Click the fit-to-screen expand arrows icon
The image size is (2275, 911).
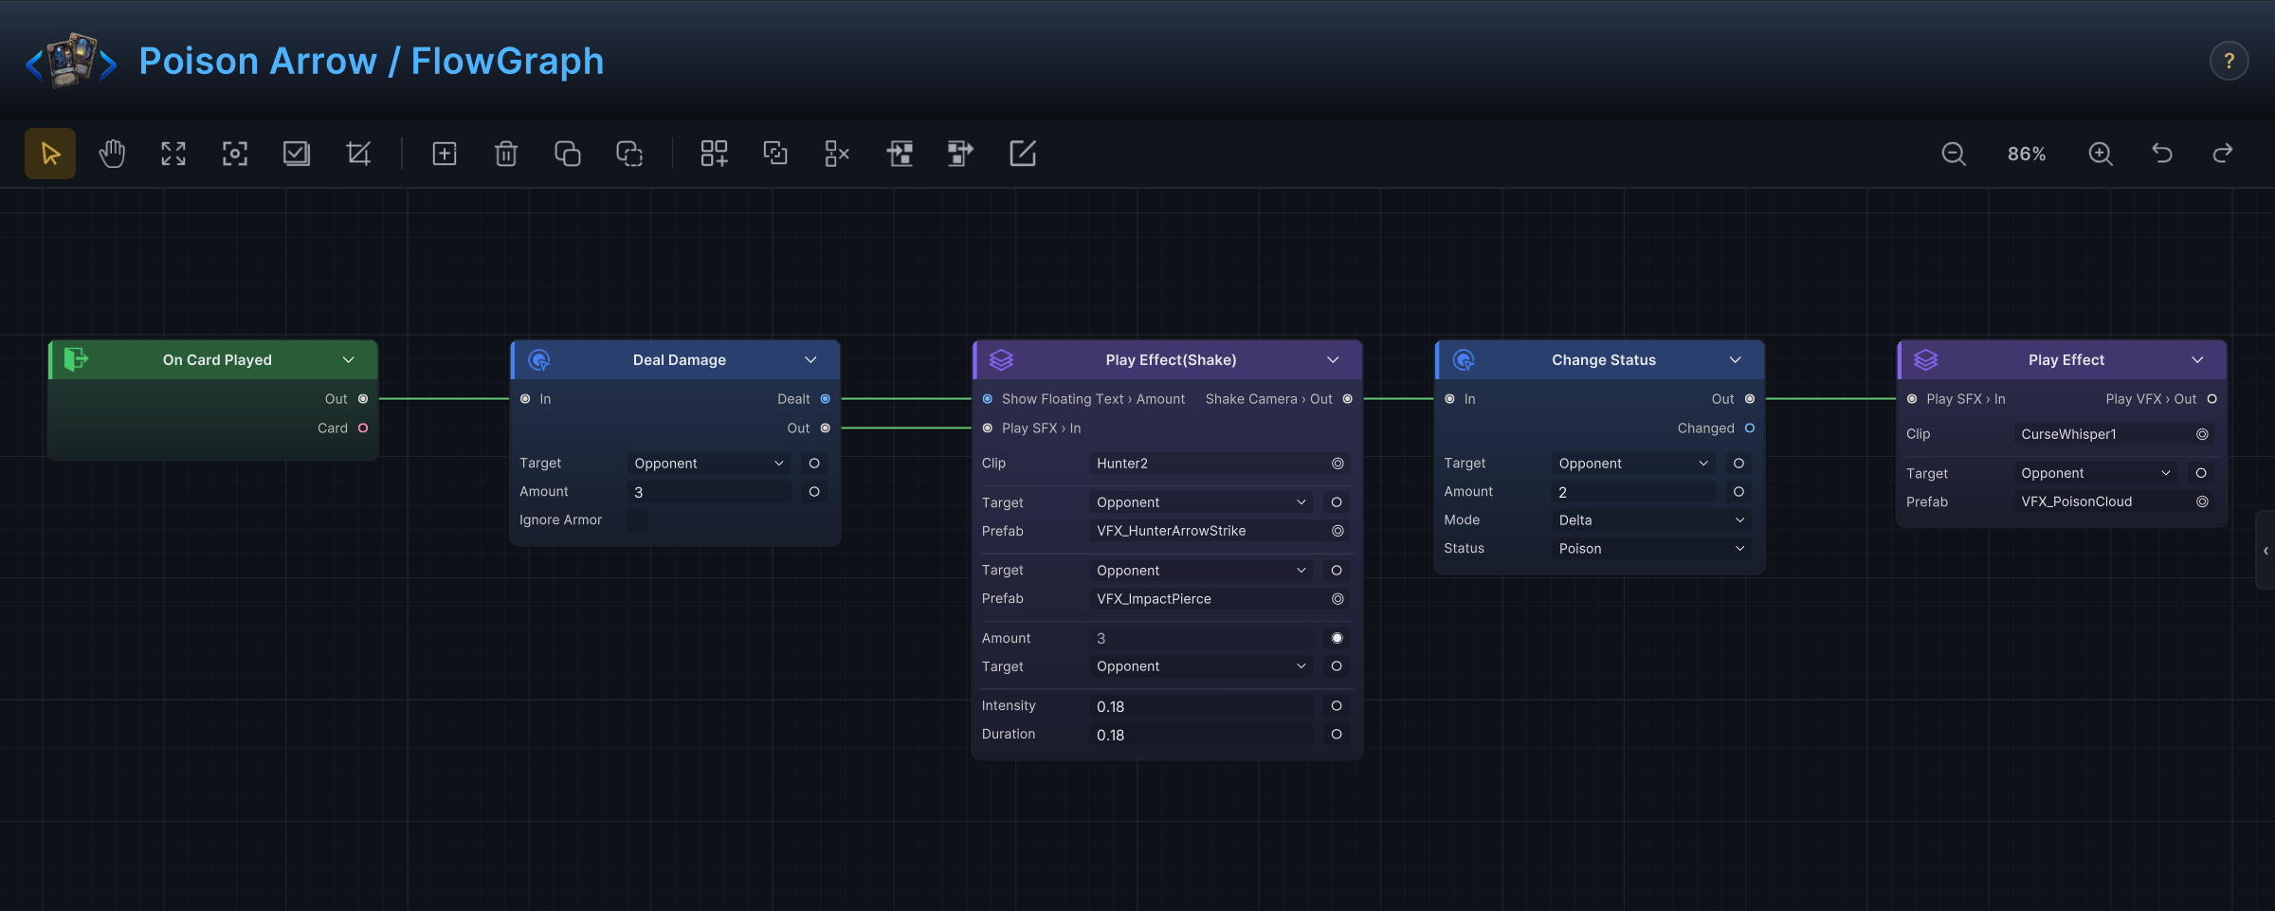[173, 154]
